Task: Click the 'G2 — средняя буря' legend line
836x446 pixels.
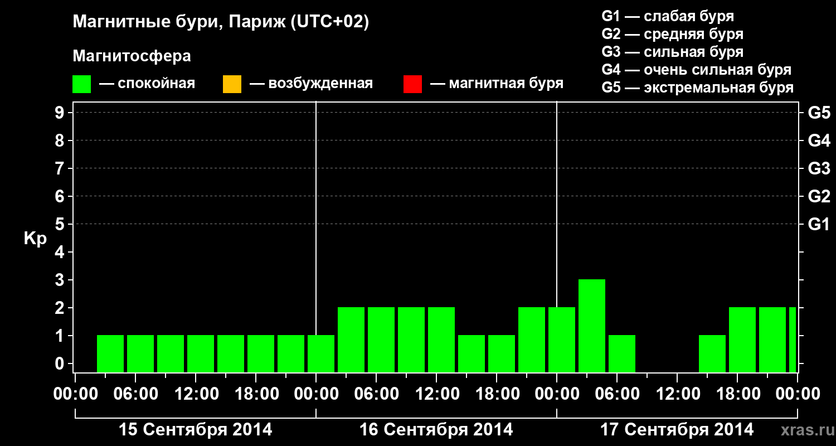Action: (x=672, y=34)
